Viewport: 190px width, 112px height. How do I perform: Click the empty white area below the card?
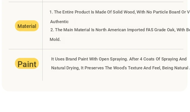pos(95,102)
